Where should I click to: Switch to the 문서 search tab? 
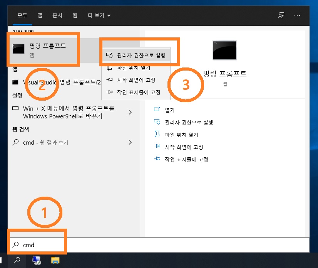click(57, 15)
